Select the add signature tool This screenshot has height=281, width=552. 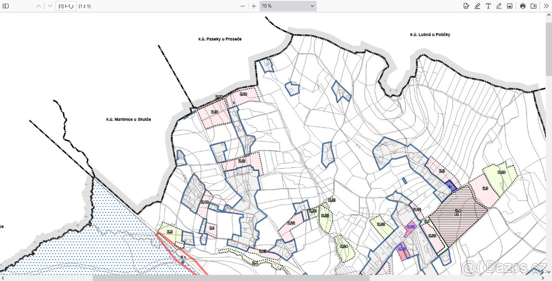[x=466, y=6]
